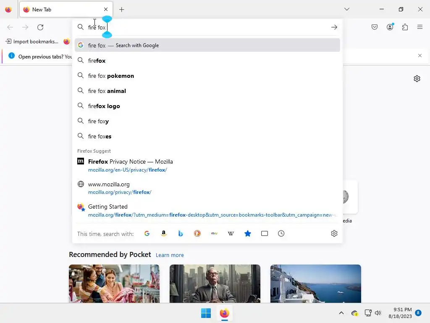Viewport: 430px width, 323px height.
Task: Dismiss the Open previous tabs notification
Action: (420, 56)
